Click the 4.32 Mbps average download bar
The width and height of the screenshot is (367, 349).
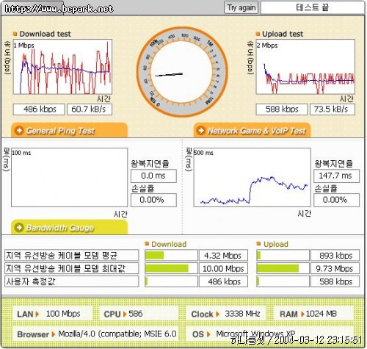coord(171,255)
